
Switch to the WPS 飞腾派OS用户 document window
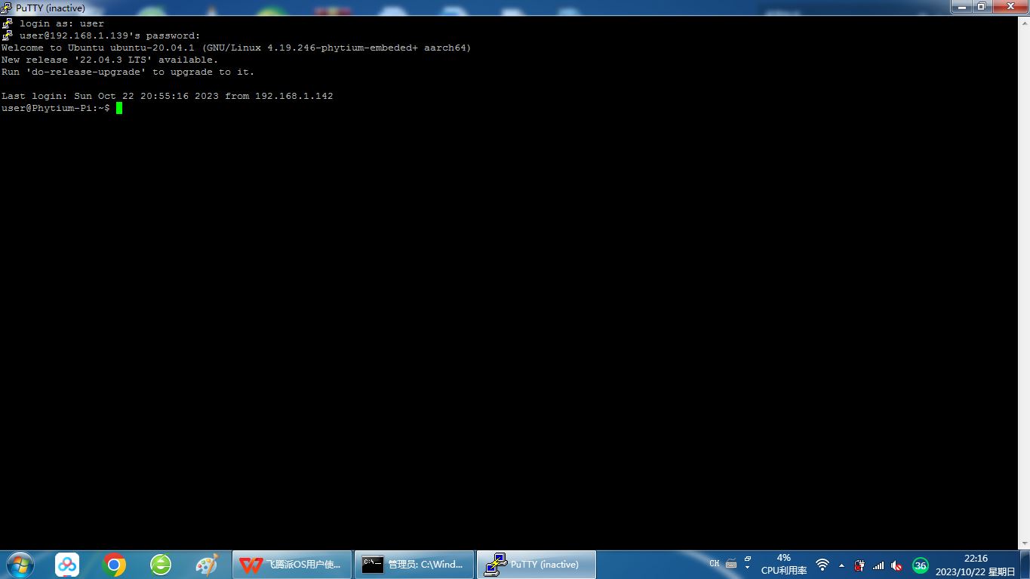click(x=292, y=564)
